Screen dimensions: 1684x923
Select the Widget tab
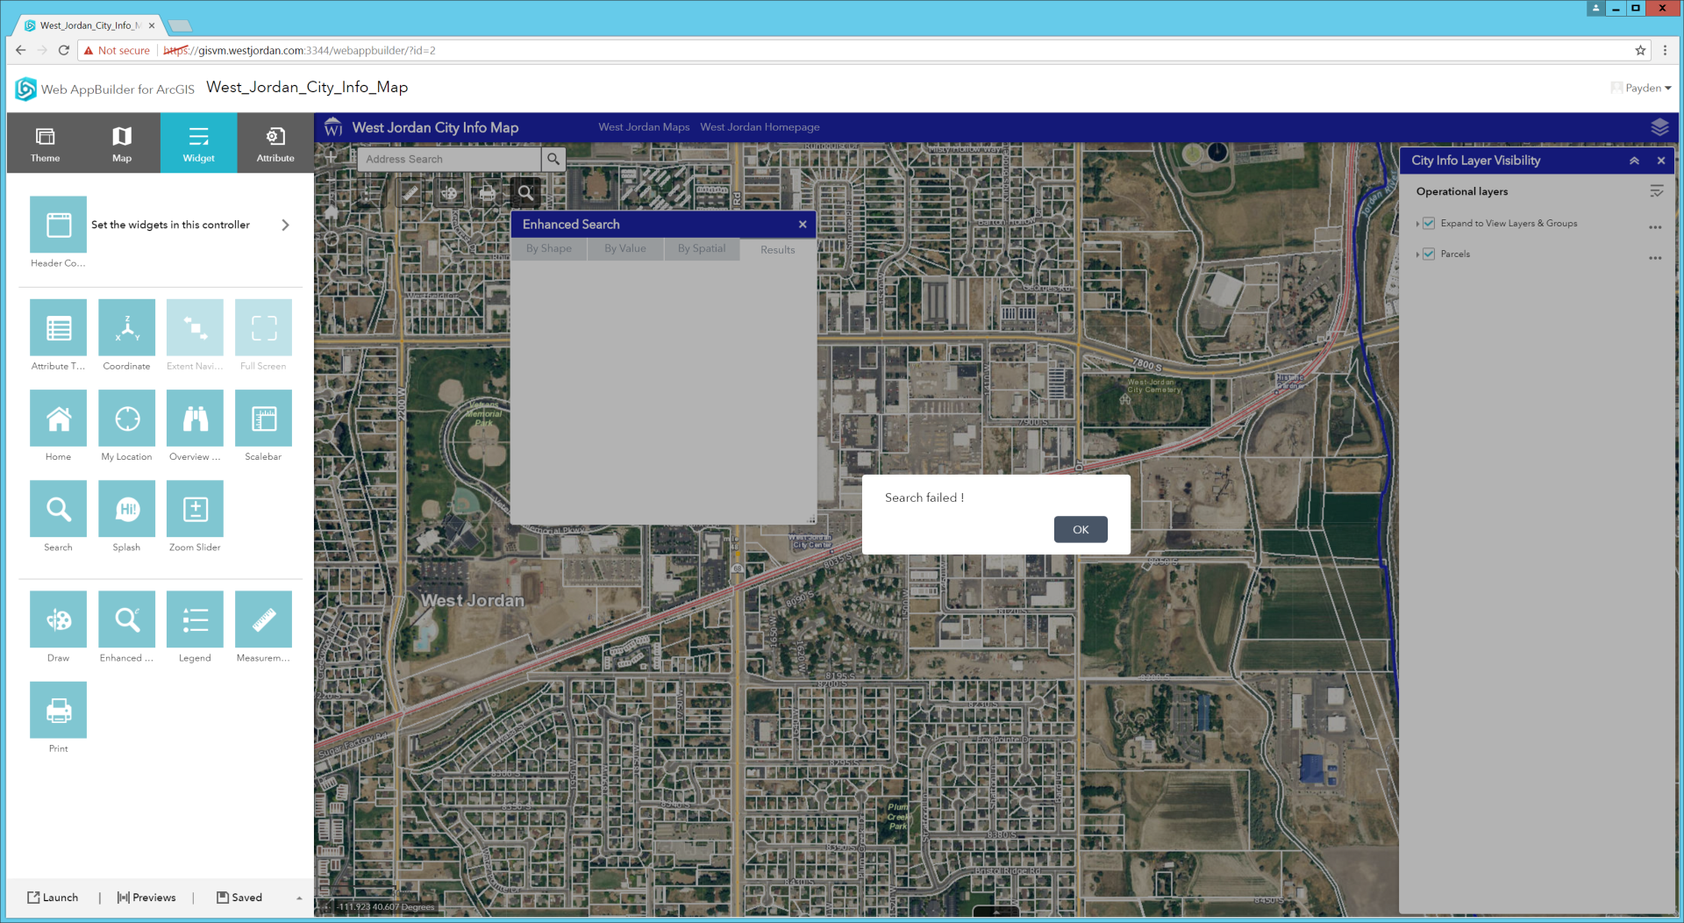199,143
